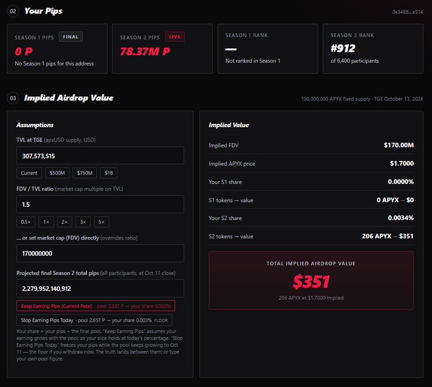Click the '100,000,000 APYX fixed supply' note
The height and width of the screenshot is (387, 432).
click(335, 98)
